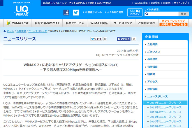This screenshot has height=128, width=192.
Task: Focus the site search input field
Action: [x=161, y=14]
